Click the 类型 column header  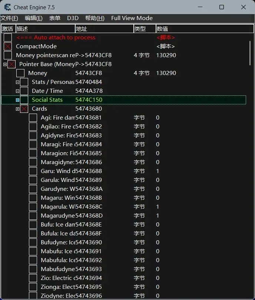click(145, 29)
